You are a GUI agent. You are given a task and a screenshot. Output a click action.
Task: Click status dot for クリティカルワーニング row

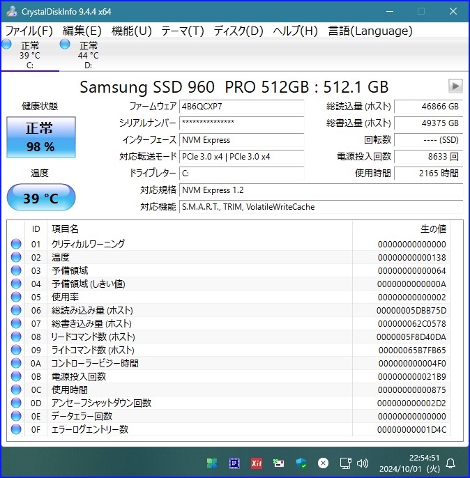tap(16, 244)
